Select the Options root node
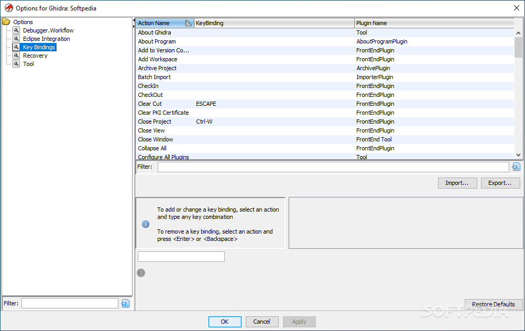The image size is (525, 331). click(23, 22)
